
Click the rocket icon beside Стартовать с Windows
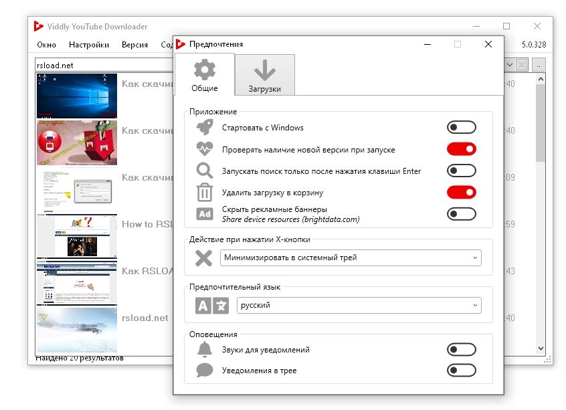click(x=205, y=127)
